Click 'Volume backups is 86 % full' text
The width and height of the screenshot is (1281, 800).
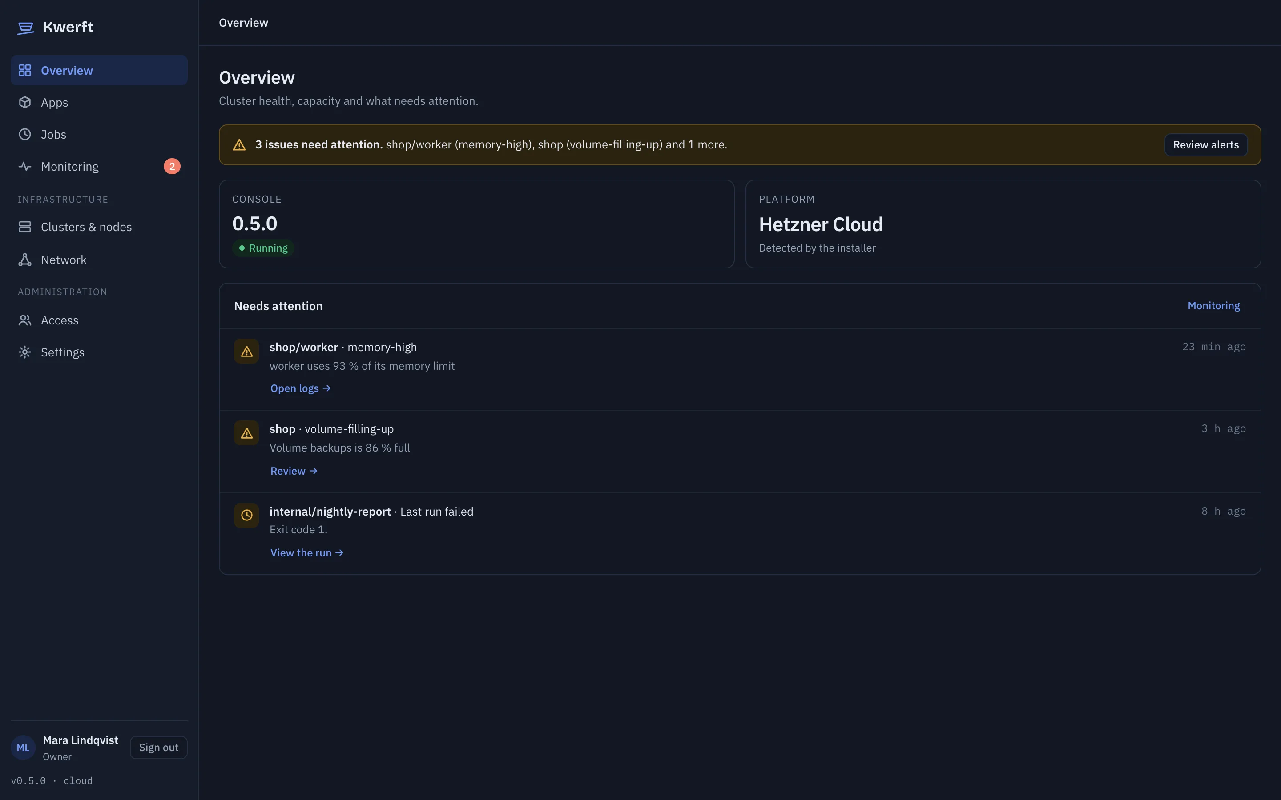tap(340, 448)
